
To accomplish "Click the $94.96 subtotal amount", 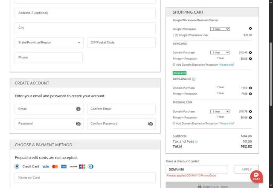I will click(x=246, y=136).
